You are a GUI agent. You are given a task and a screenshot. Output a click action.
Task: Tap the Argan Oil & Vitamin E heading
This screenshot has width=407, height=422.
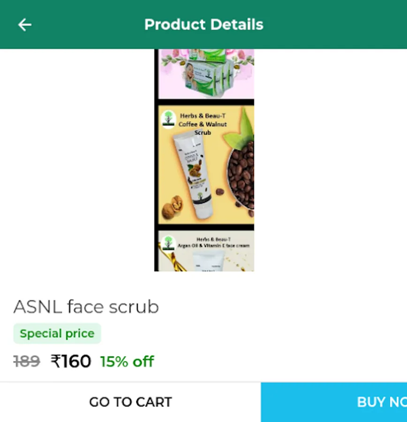tap(213, 242)
